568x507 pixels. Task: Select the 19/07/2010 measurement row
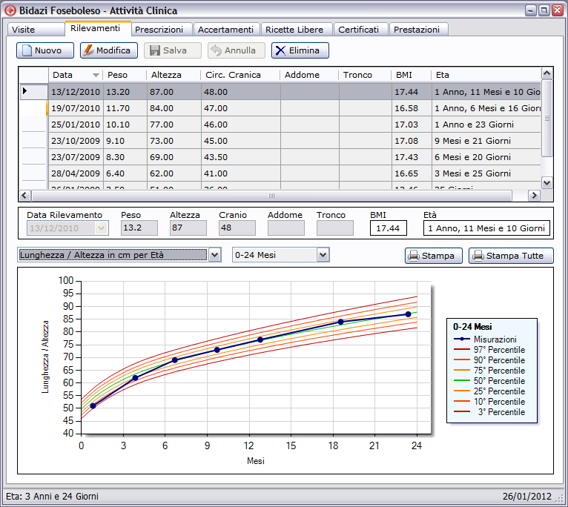tap(76, 108)
